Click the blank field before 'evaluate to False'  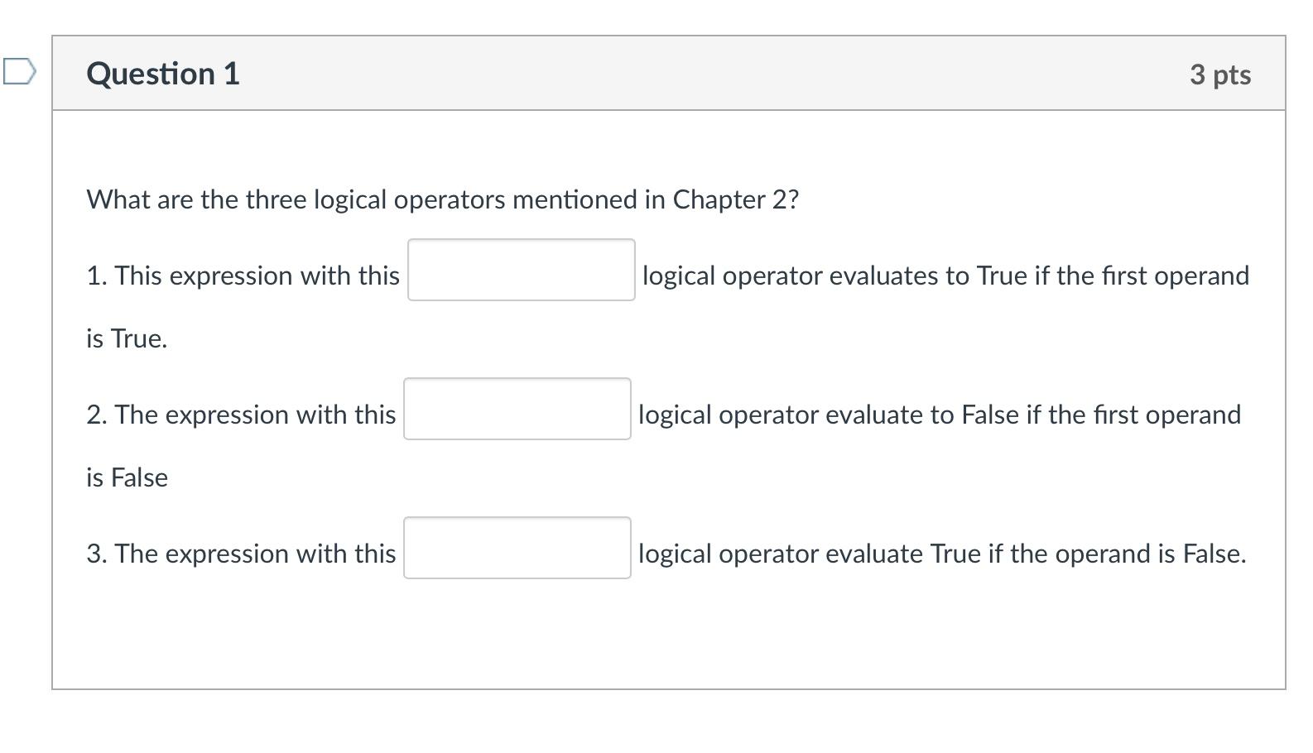point(517,410)
